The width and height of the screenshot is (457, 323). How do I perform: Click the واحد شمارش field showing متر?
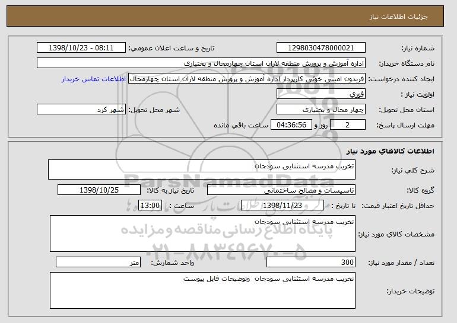pos(98,262)
